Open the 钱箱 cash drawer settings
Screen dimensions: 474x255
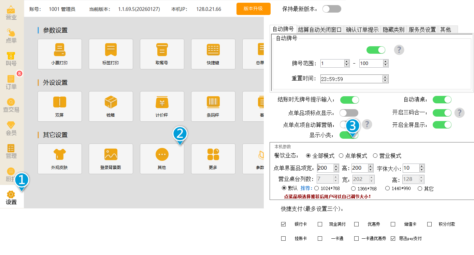pos(111,106)
